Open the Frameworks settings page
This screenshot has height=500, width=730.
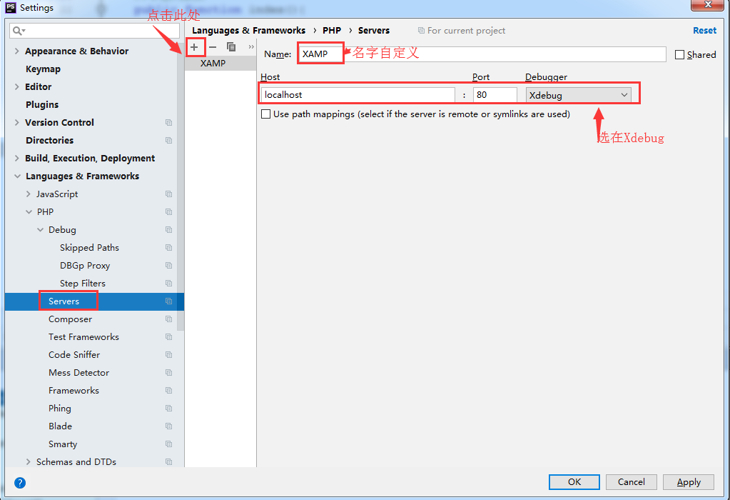73,391
